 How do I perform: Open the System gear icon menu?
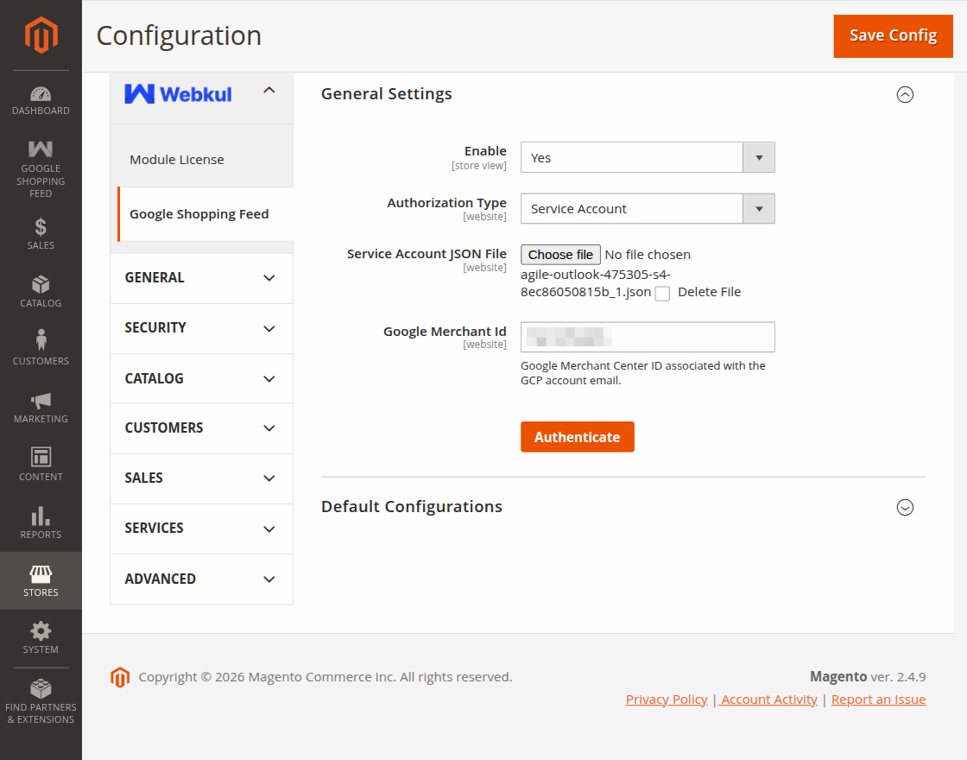[41, 638]
